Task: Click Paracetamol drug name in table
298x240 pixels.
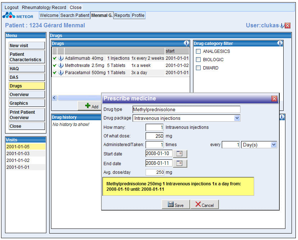Action: 78,73
